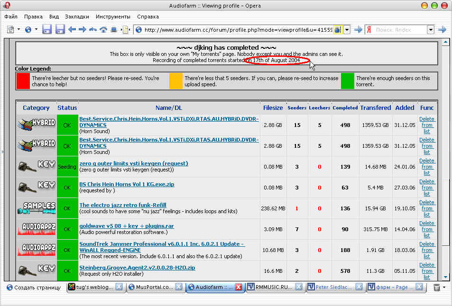Expand dropdown next to page settings icon

point(18,29)
